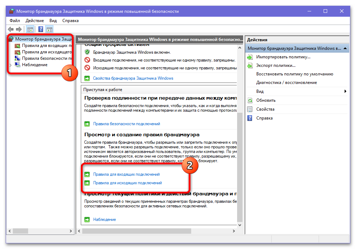Click Обновить in the Actions pane
The image size is (356, 249).
click(266, 100)
